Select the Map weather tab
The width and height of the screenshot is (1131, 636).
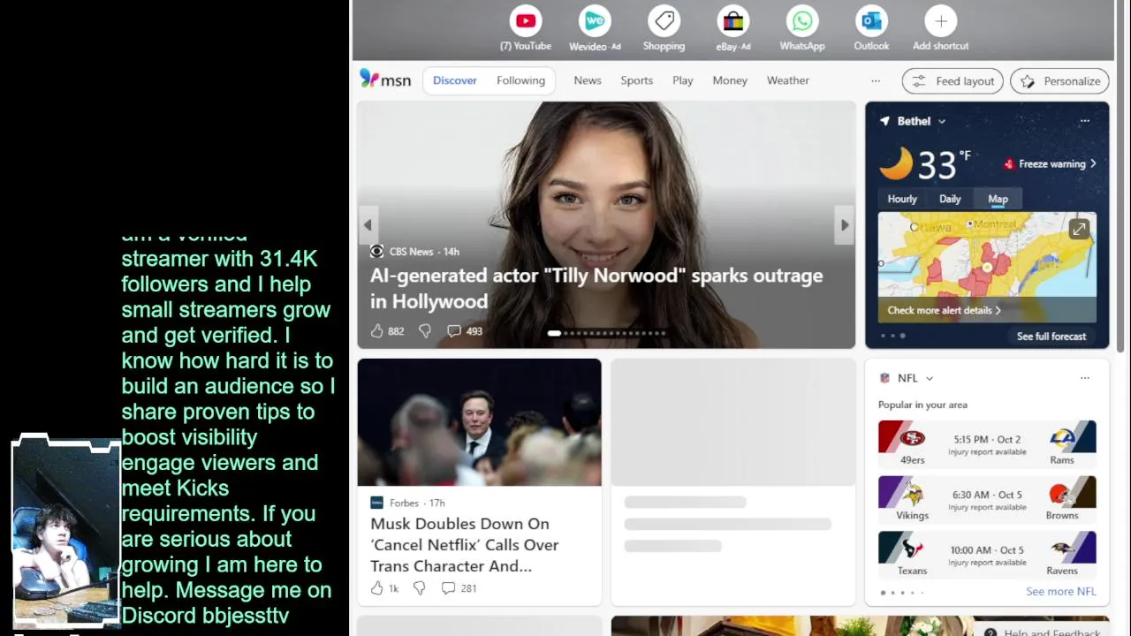[x=998, y=199]
